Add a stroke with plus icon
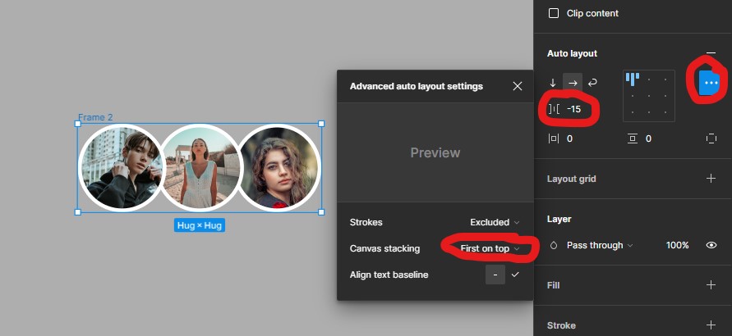 711,325
